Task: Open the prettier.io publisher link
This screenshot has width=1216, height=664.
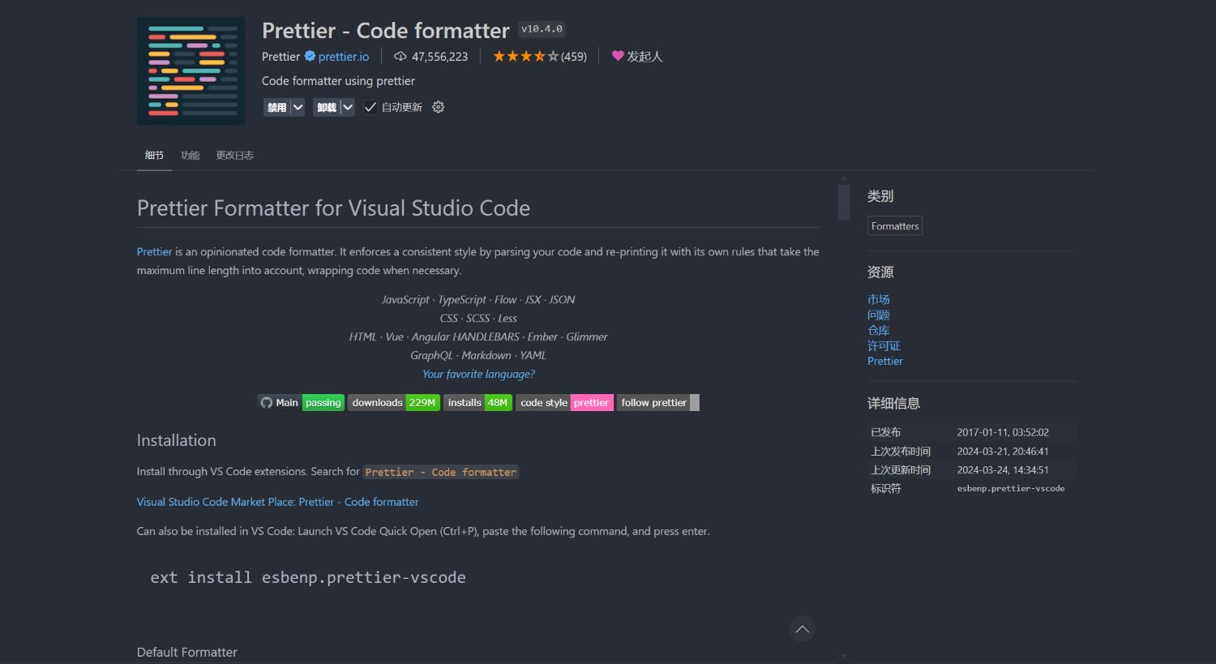Action: coord(344,56)
